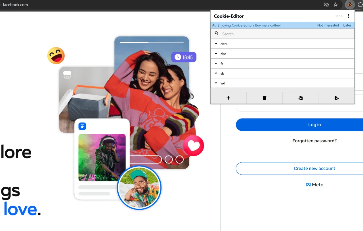Viewport: 363px width, 231px height.
Task: Add a new cookie with the plus icon
Action: [228, 98]
